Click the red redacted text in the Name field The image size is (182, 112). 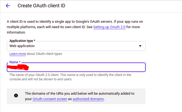(18, 67)
